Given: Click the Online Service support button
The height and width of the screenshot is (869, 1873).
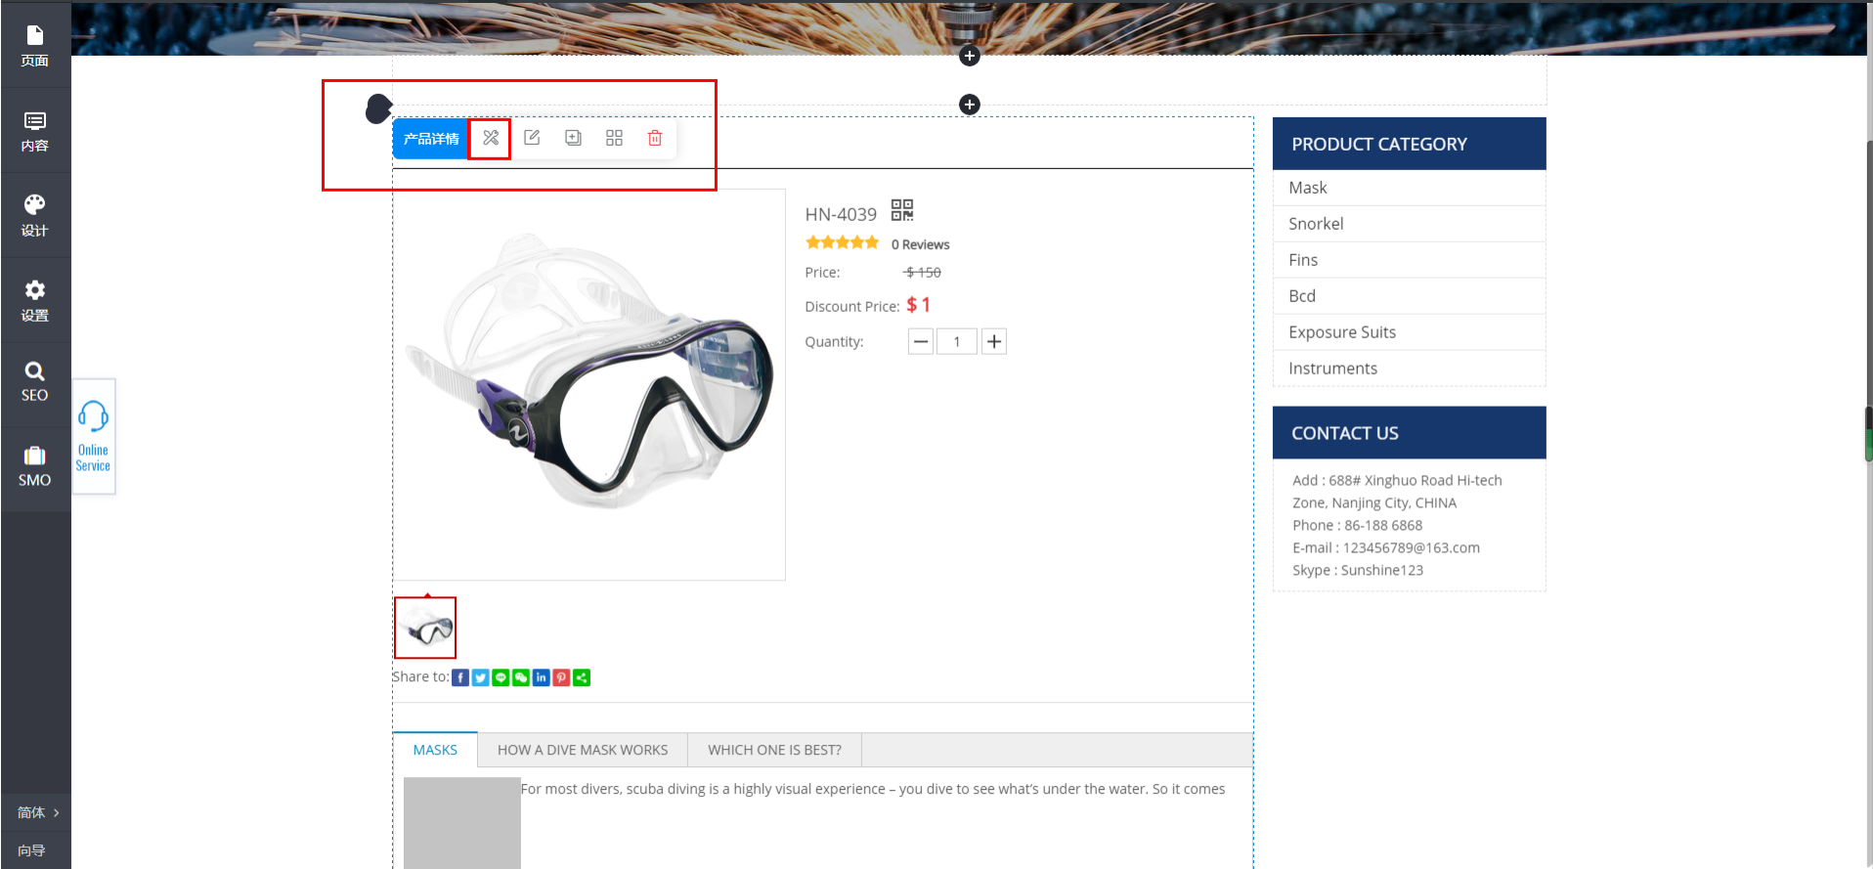Looking at the screenshot, I should point(94,436).
